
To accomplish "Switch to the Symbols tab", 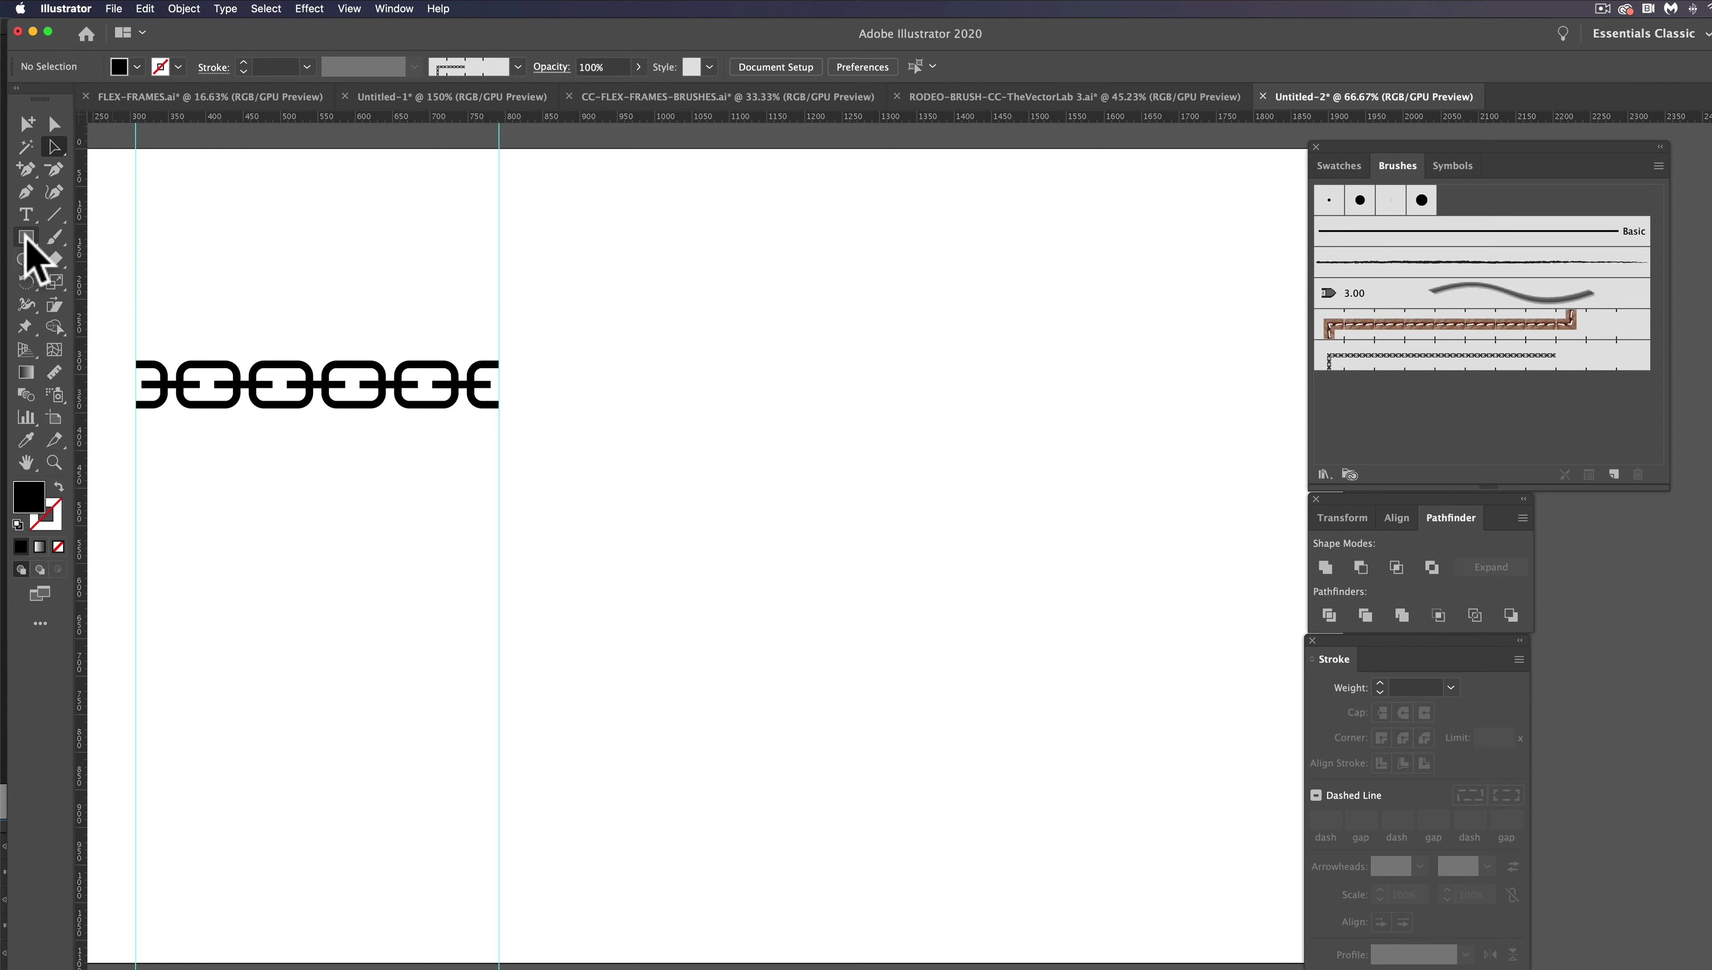I will pos(1452,166).
